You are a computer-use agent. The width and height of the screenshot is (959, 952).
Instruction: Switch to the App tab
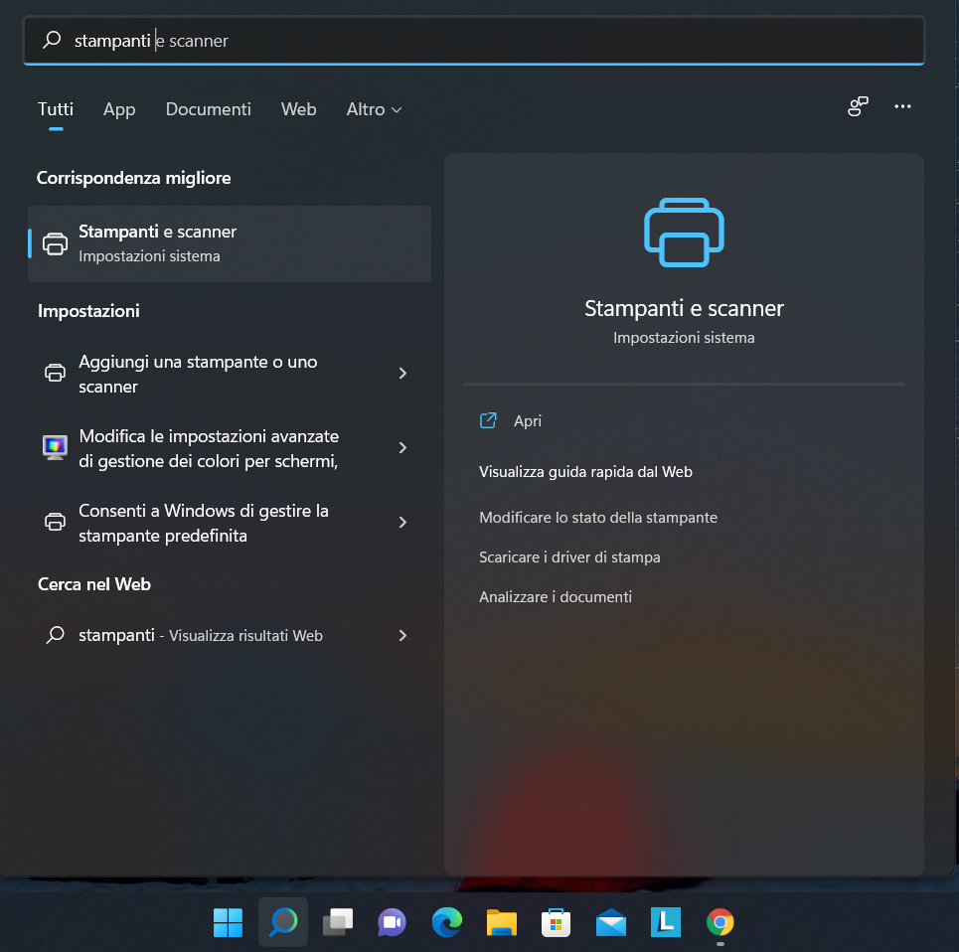point(119,109)
